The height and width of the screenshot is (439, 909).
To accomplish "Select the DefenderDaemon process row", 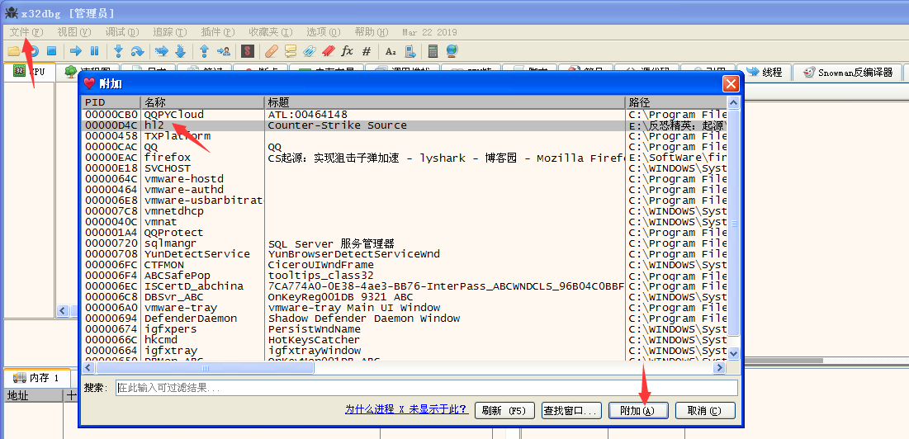I will 405,319.
